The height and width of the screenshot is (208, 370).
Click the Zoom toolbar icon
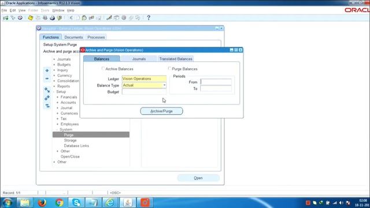[116, 18]
